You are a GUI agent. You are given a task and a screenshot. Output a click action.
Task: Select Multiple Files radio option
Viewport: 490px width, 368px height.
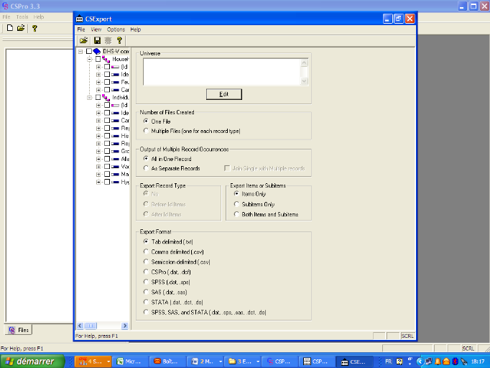point(146,131)
